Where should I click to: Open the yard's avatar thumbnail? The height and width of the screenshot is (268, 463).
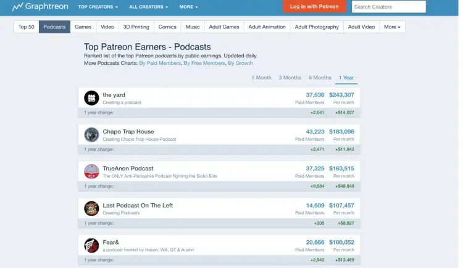[91, 98]
